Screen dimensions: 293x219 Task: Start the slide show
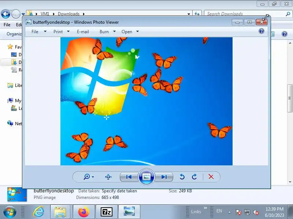point(146,177)
